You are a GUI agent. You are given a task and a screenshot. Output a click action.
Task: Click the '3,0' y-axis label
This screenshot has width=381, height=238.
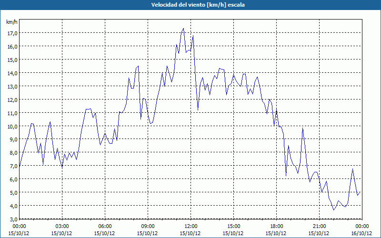point(13,219)
